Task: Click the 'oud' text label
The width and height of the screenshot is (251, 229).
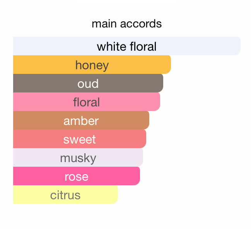Action: 88,84
